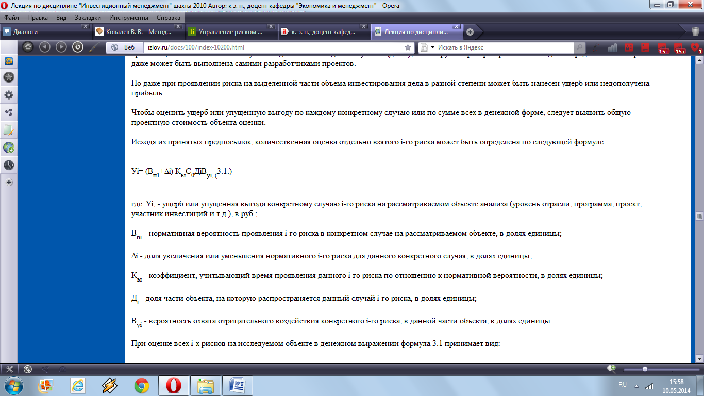Viewport: 704px width, 396px height.
Task: Open the sidebar gear widgets panel
Action: coord(8,95)
